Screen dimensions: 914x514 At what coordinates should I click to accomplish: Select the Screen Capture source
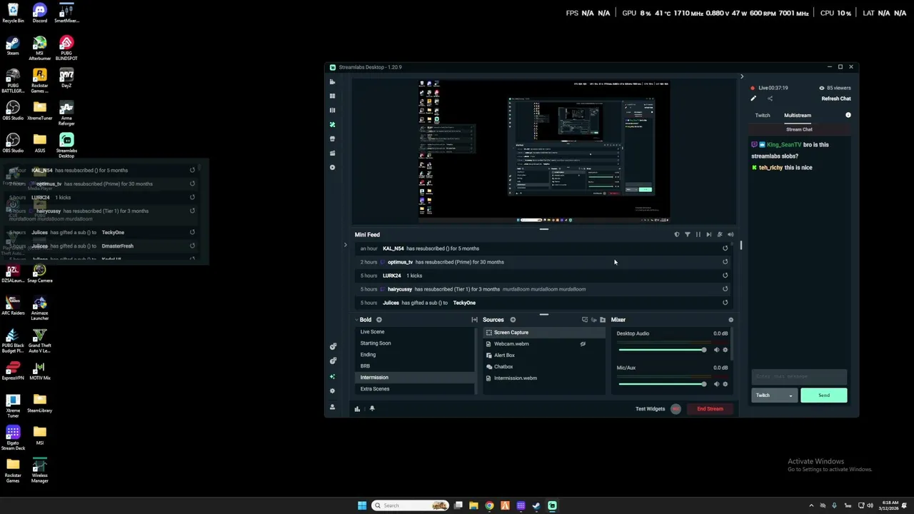(x=544, y=333)
